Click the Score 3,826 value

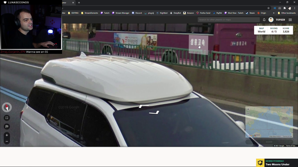[x=286, y=32]
